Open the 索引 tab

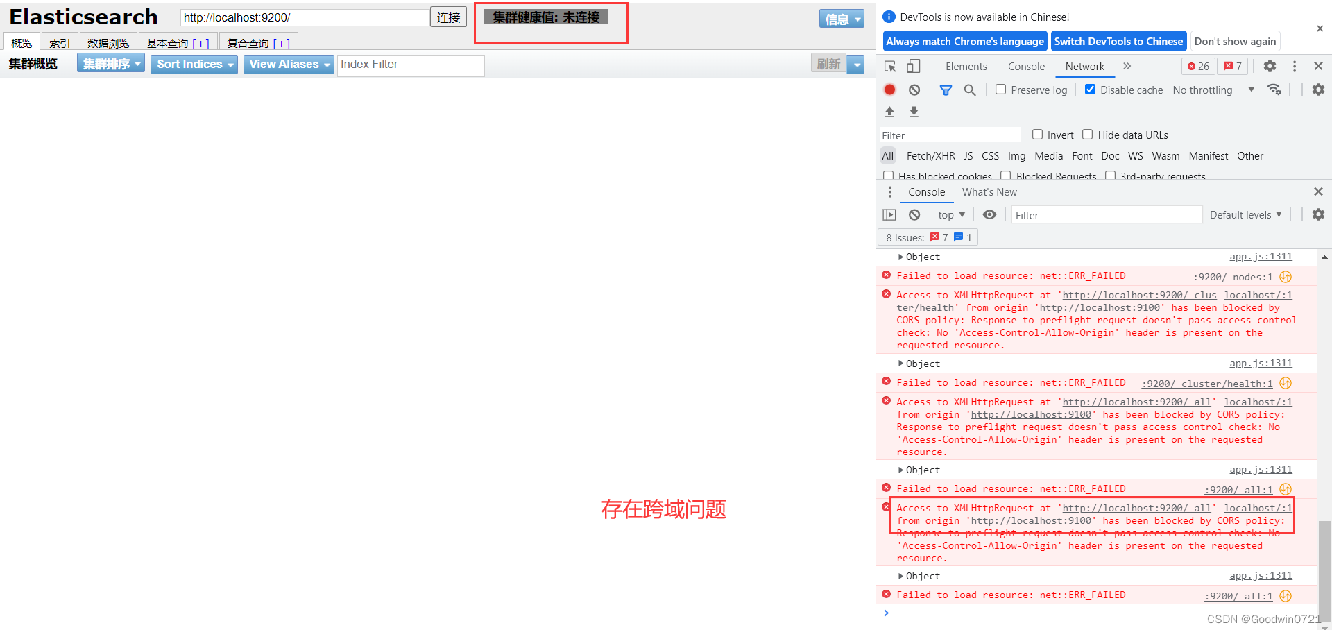[x=60, y=42]
